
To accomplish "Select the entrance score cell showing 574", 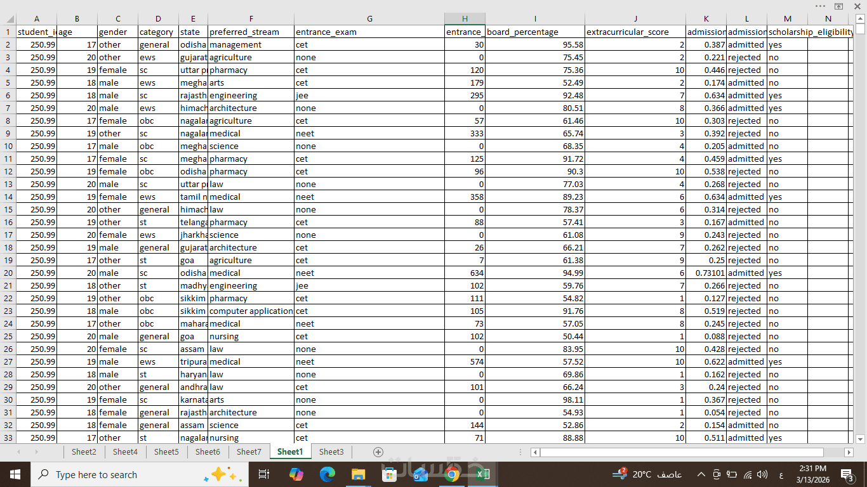I will 465,361.
